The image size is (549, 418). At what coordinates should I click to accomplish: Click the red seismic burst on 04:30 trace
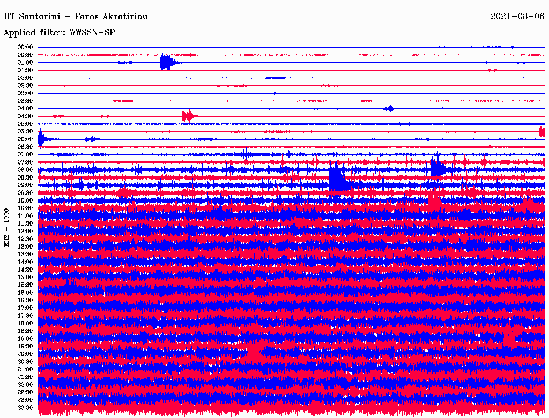pos(188,116)
